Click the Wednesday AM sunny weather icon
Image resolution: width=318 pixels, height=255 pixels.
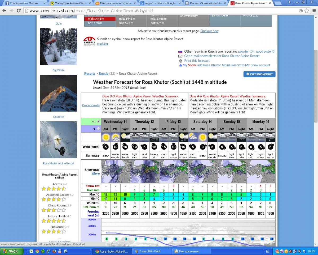pos(106,137)
